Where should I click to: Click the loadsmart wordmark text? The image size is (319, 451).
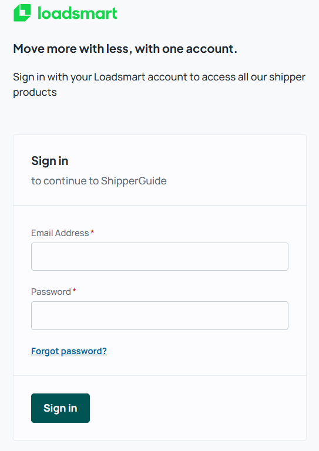[78, 14]
